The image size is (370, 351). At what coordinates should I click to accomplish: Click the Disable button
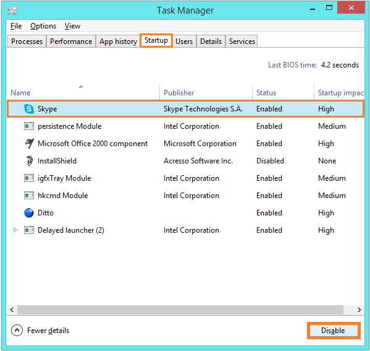coord(333,331)
